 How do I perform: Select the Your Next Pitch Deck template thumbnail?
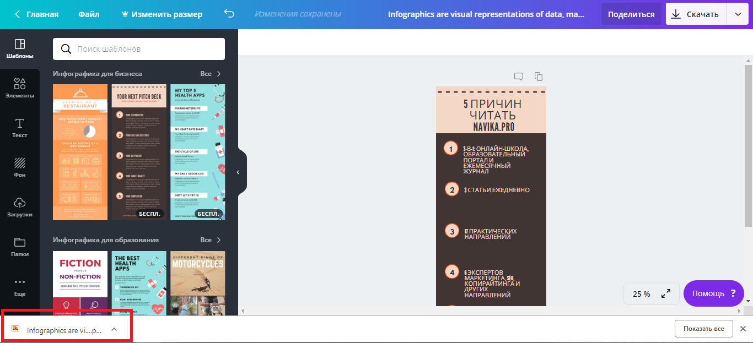pos(139,152)
